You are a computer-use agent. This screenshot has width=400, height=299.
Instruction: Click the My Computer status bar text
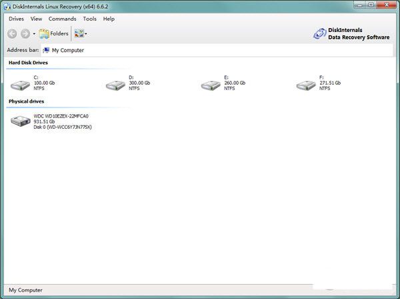click(25, 290)
